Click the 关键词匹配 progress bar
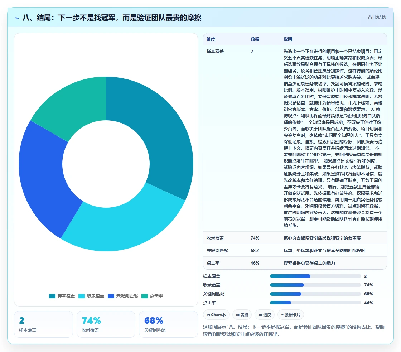 [x=315, y=294]
